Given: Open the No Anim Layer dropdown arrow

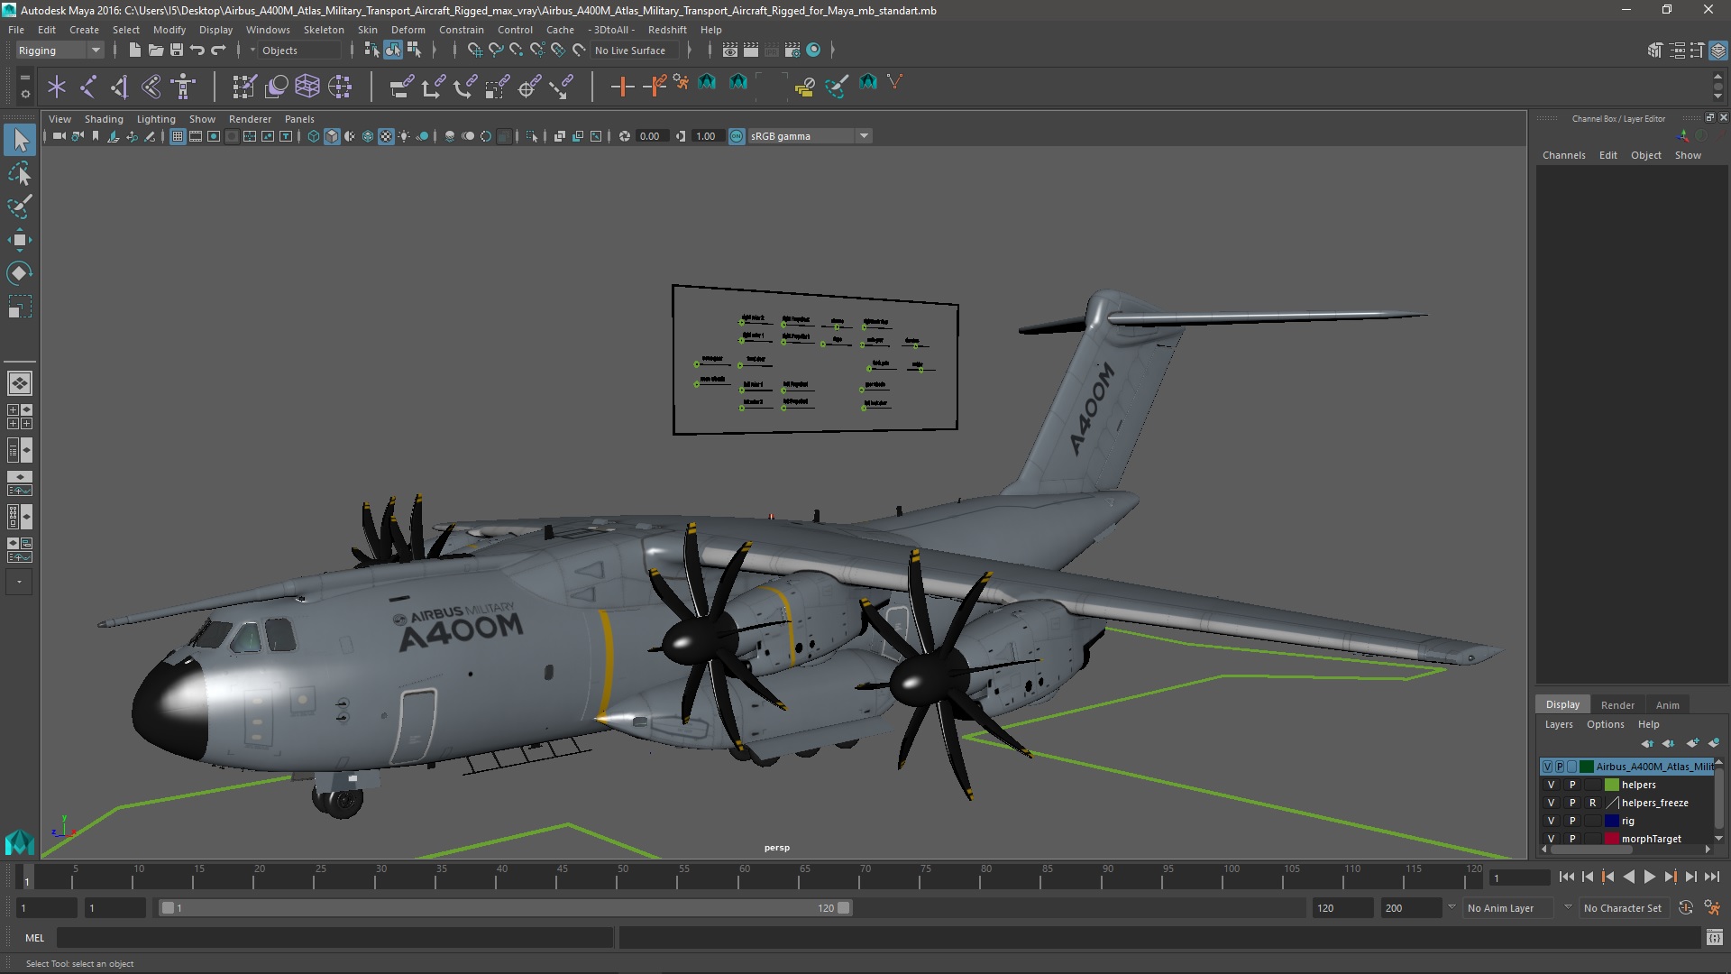Looking at the screenshot, I should point(1452,907).
